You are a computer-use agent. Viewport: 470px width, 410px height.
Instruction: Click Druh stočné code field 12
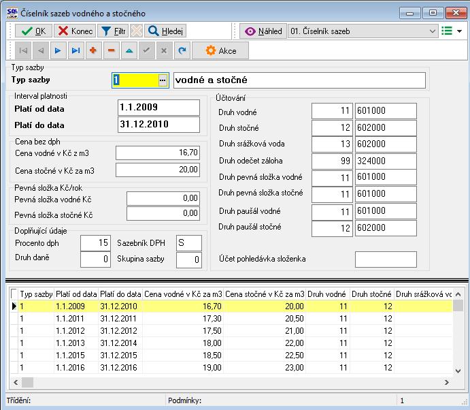pos(332,128)
